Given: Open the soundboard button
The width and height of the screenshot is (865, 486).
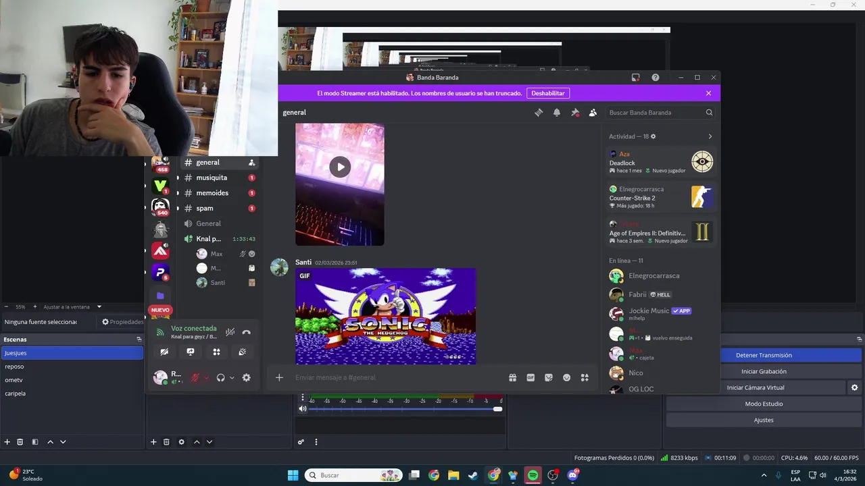Looking at the screenshot, I should [242, 352].
